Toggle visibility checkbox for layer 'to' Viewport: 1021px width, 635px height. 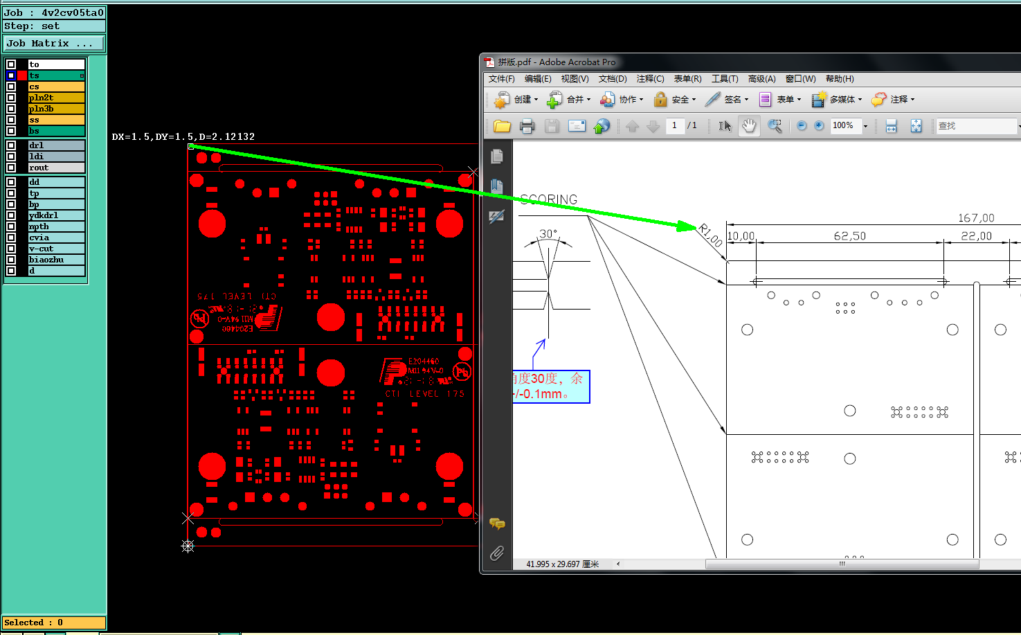(11, 64)
